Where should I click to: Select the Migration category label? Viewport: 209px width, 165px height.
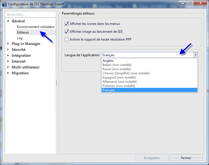click(x=20, y=73)
